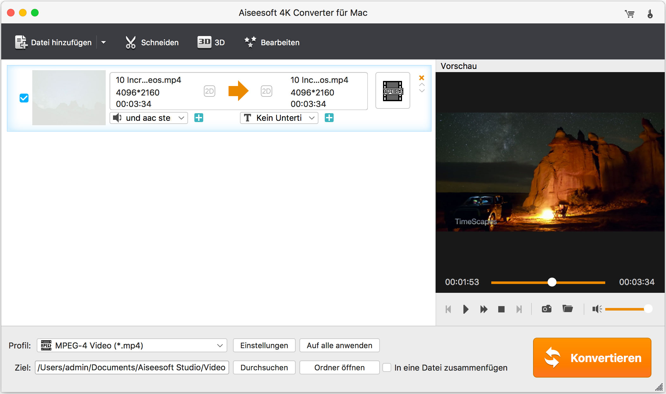Click the T subtitle text icon
Viewport: 666px width, 394px height.
pyautogui.click(x=248, y=118)
